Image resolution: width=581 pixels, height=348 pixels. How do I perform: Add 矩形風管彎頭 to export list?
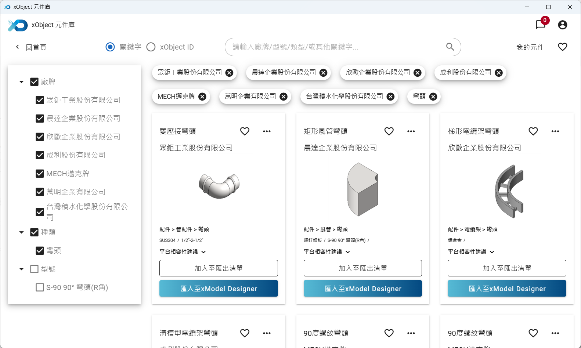click(362, 268)
